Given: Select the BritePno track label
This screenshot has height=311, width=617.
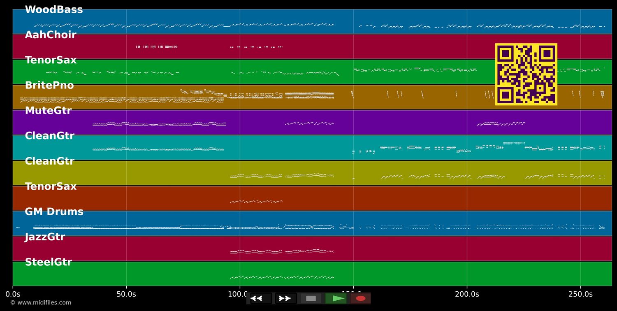Looking at the screenshot, I should [x=49, y=85].
